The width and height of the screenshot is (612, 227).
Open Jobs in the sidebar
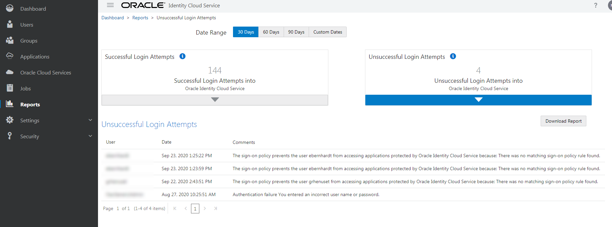25,88
